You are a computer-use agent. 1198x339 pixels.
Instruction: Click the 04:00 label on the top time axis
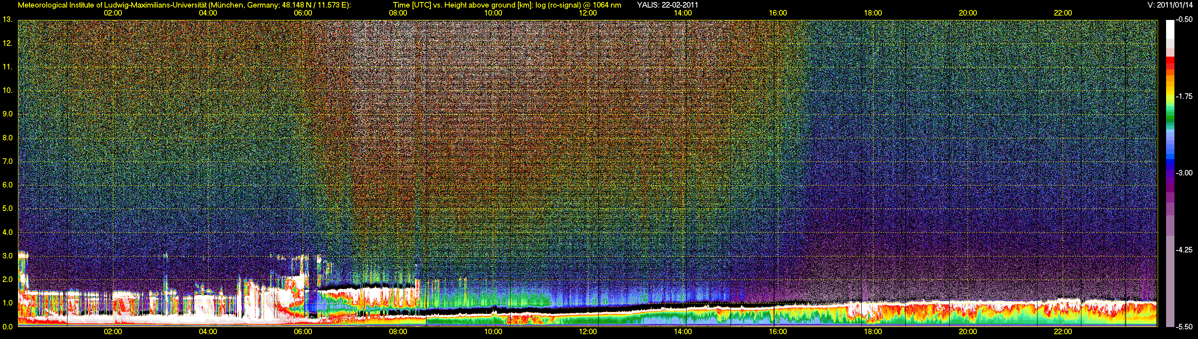(208, 13)
